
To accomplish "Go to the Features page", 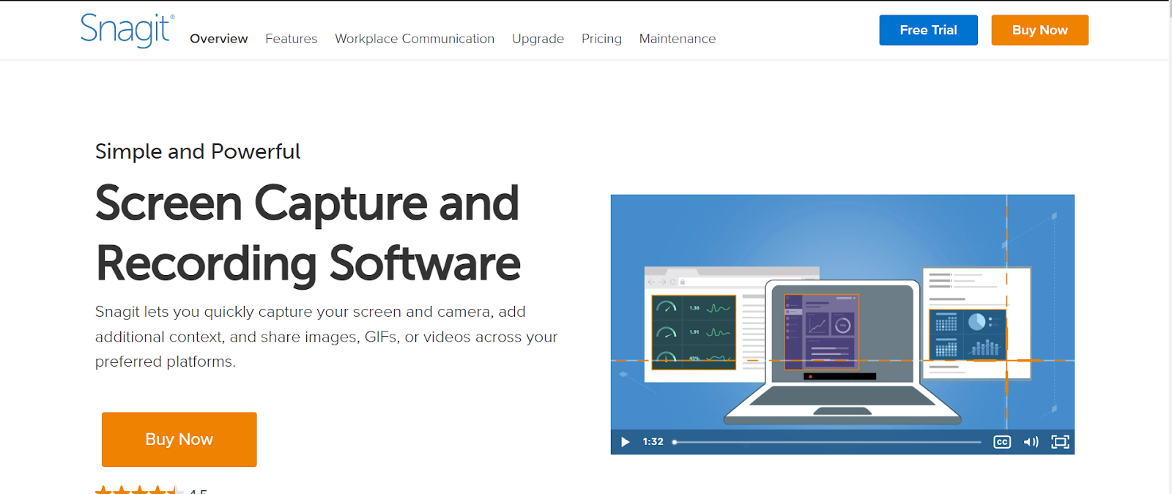I will tap(291, 39).
